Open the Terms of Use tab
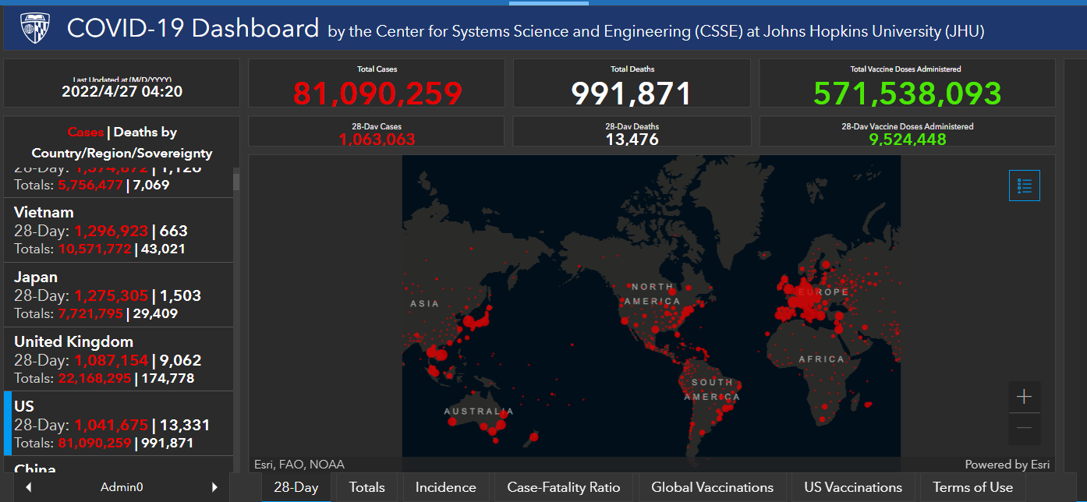Screen dimensions: 1087x502 click(x=972, y=487)
